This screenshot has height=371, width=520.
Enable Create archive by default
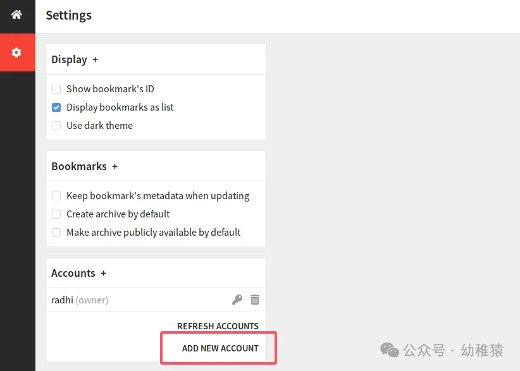coord(56,214)
